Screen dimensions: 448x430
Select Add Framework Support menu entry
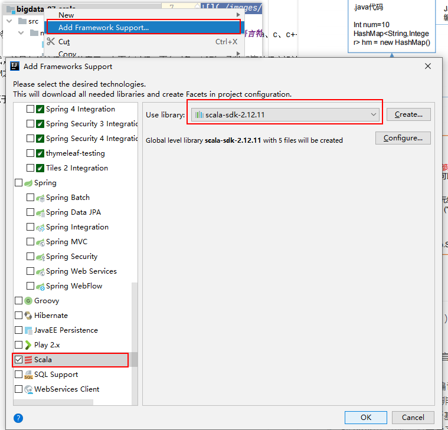coord(143,27)
